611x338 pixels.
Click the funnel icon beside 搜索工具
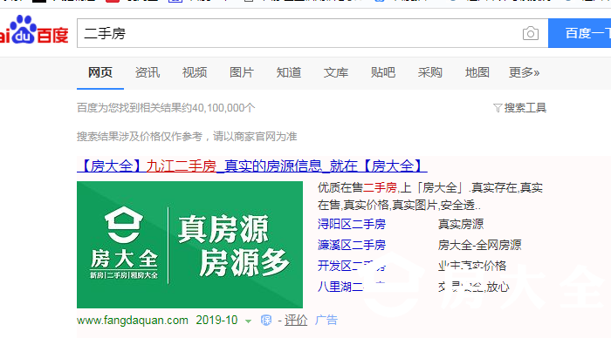498,108
